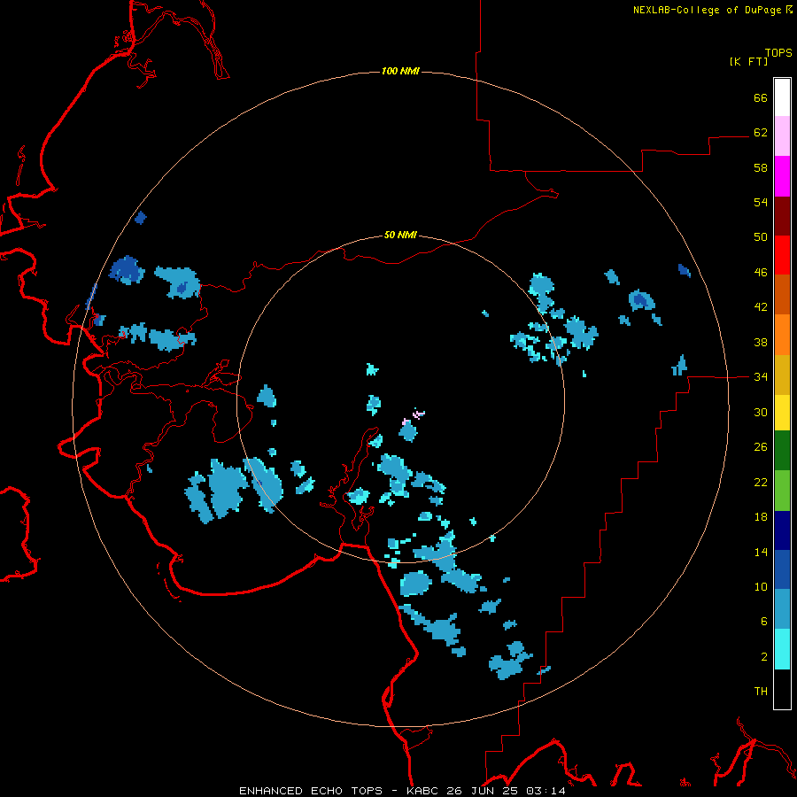Select the dark orange legend swatch
The height and width of the screenshot is (797, 797).
pyautogui.click(x=782, y=295)
